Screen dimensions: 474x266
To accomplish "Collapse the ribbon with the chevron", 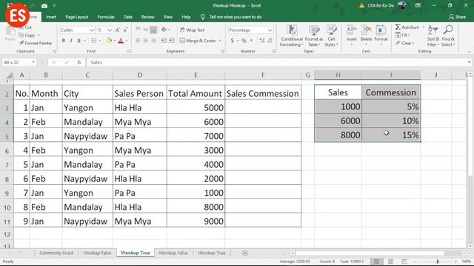I will (x=469, y=52).
